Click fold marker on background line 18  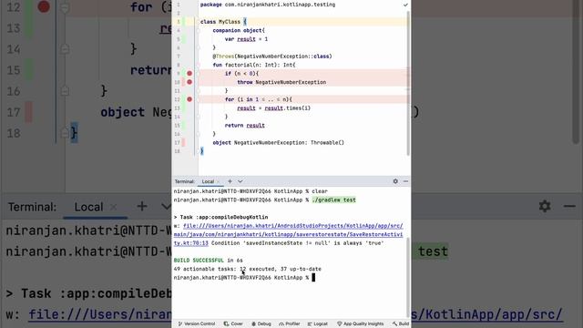(x=65, y=133)
